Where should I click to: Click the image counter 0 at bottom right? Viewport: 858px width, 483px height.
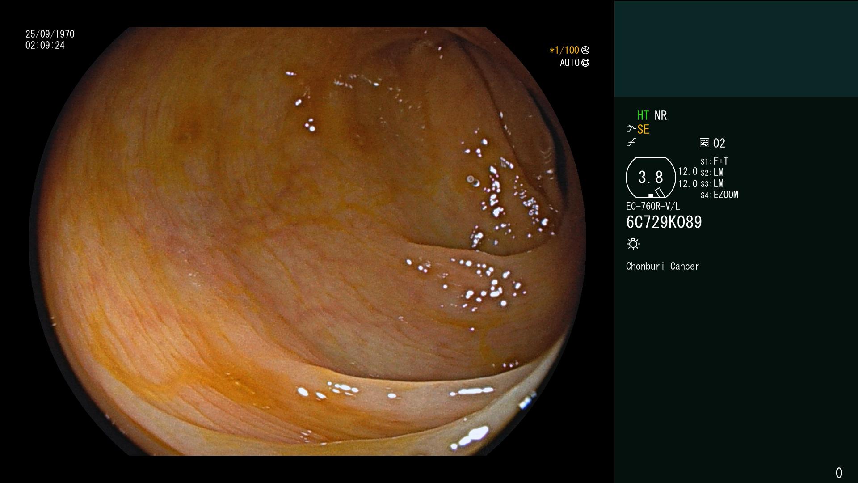(x=839, y=473)
